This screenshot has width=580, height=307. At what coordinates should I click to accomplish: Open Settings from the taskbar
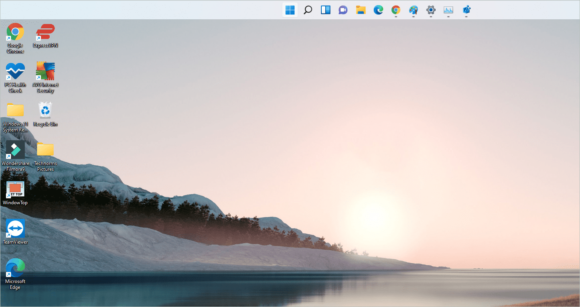431,10
